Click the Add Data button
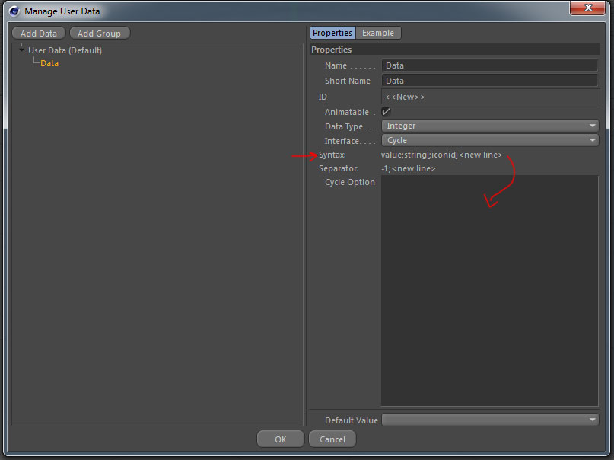 38,34
